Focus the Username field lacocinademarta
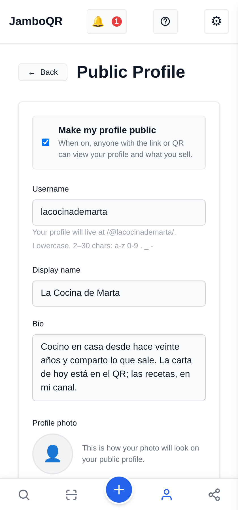Image resolution: width=238 pixels, height=510 pixels. point(119,212)
